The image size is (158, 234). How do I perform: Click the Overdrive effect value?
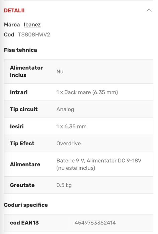pyautogui.click(x=69, y=143)
